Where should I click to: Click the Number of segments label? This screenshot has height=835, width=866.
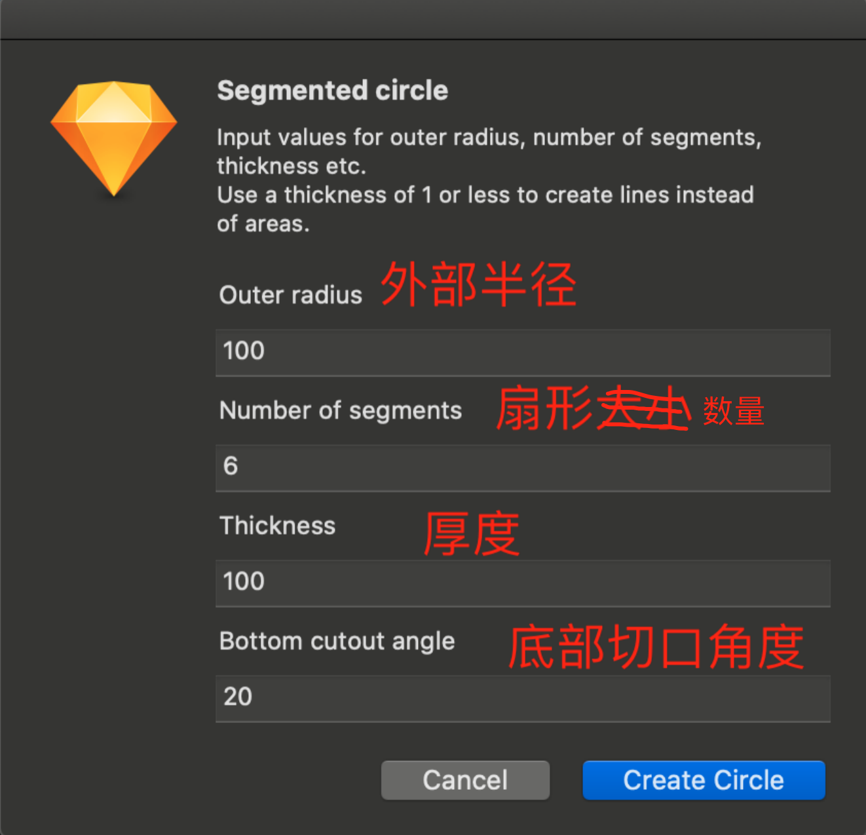tap(341, 411)
